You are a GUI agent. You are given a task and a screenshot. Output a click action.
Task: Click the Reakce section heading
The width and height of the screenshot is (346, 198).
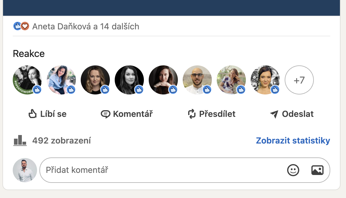pyautogui.click(x=29, y=54)
